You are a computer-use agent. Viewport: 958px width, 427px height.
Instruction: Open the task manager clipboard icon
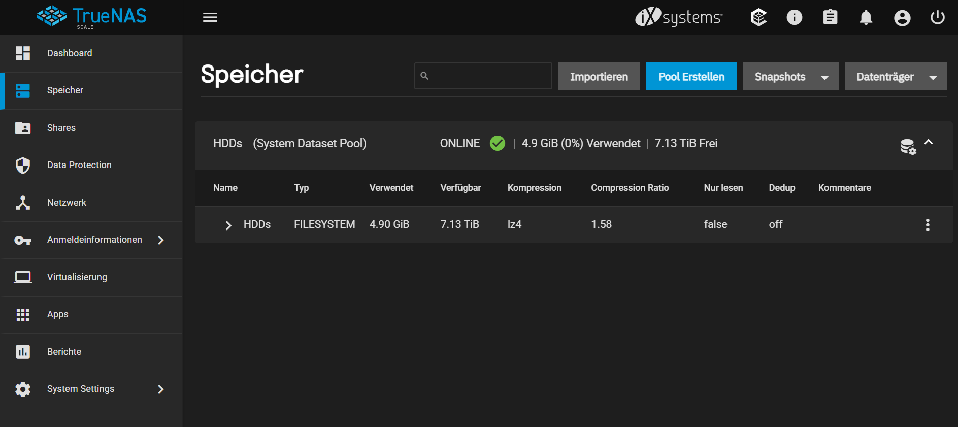830,18
